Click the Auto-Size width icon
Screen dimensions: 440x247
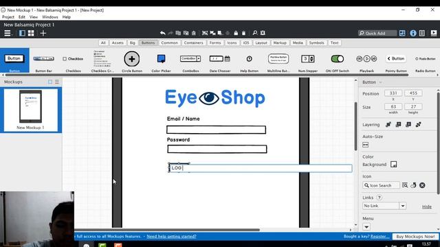click(365, 145)
